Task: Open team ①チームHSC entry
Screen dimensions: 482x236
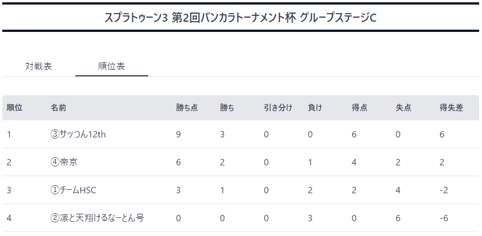Action: click(x=73, y=190)
